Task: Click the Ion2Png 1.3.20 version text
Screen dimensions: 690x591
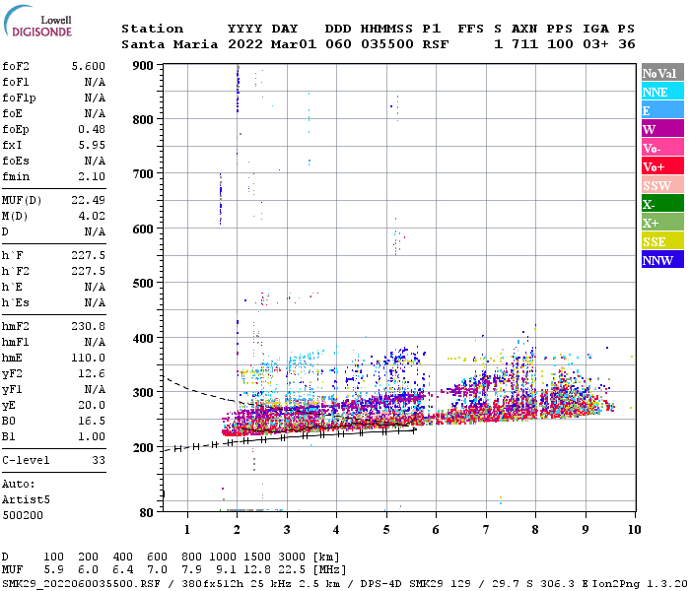Action: (x=640, y=584)
